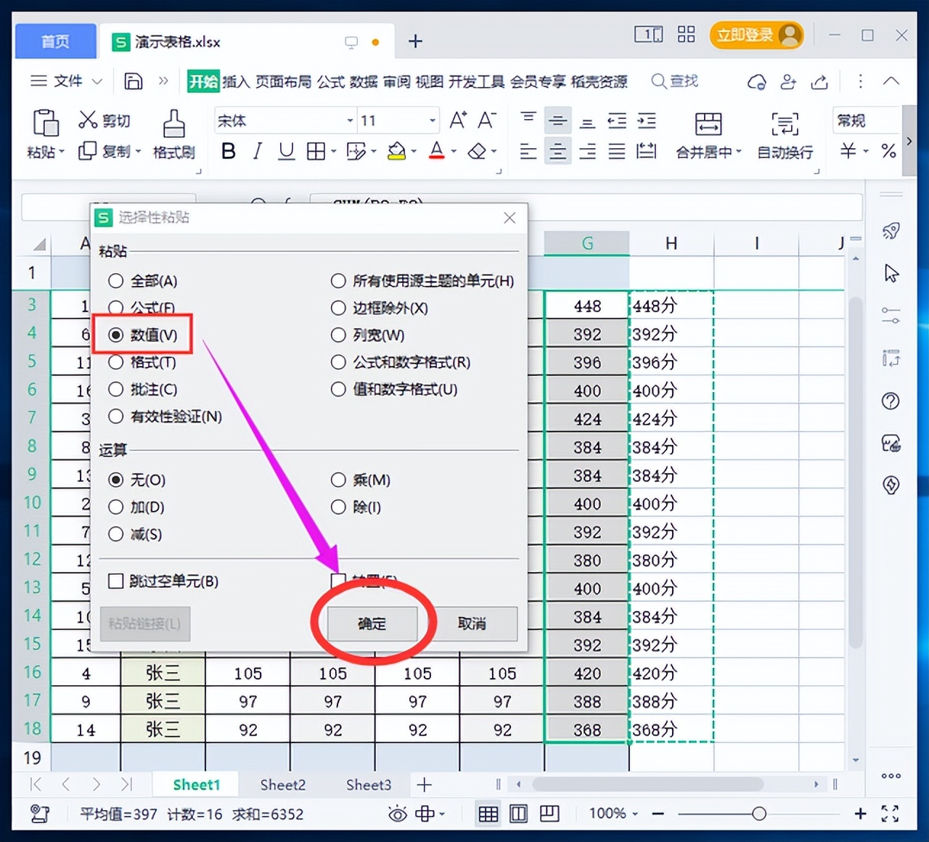Apply italic formatting with the I icon
The image size is (929, 842).
tap(256, 151)
